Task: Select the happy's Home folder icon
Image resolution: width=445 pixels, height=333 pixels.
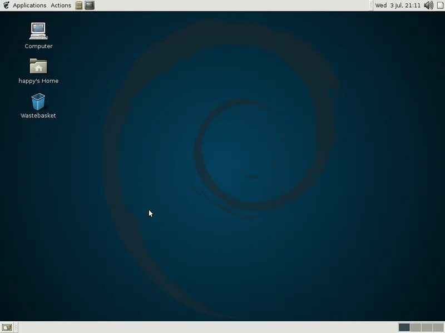Action: (38, 66)
